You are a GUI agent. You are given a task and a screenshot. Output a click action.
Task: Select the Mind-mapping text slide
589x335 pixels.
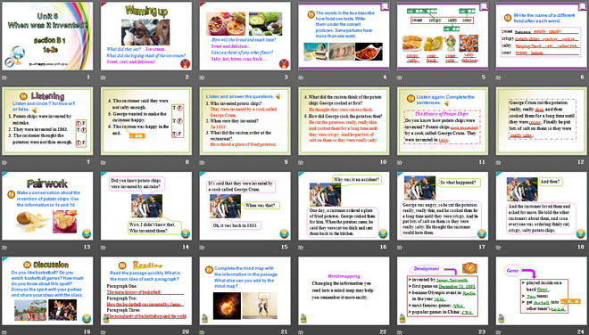click(x=344, y=290)
